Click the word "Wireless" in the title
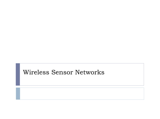 (36, 72)
